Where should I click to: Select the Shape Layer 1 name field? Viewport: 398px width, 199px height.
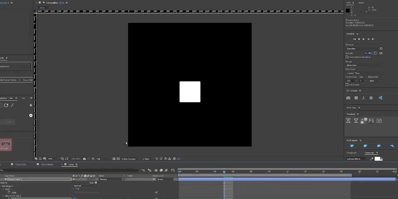[x=39, y=179]
